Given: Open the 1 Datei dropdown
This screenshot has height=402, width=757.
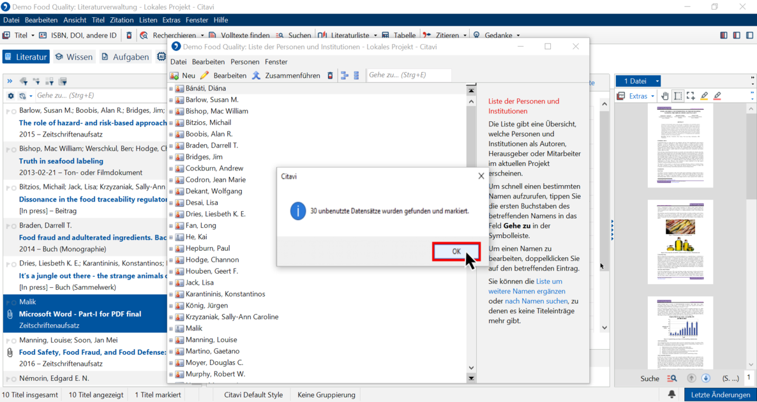Looking at the screenshot, I should pyautogui.click(x=638, y=81).
